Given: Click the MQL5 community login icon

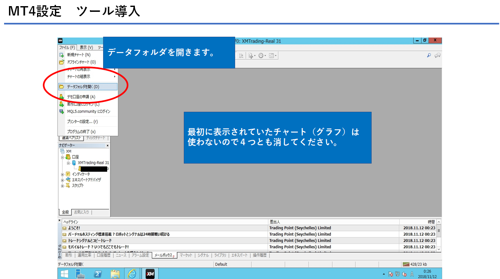Looking at the screenshot, I should (62, 111).
